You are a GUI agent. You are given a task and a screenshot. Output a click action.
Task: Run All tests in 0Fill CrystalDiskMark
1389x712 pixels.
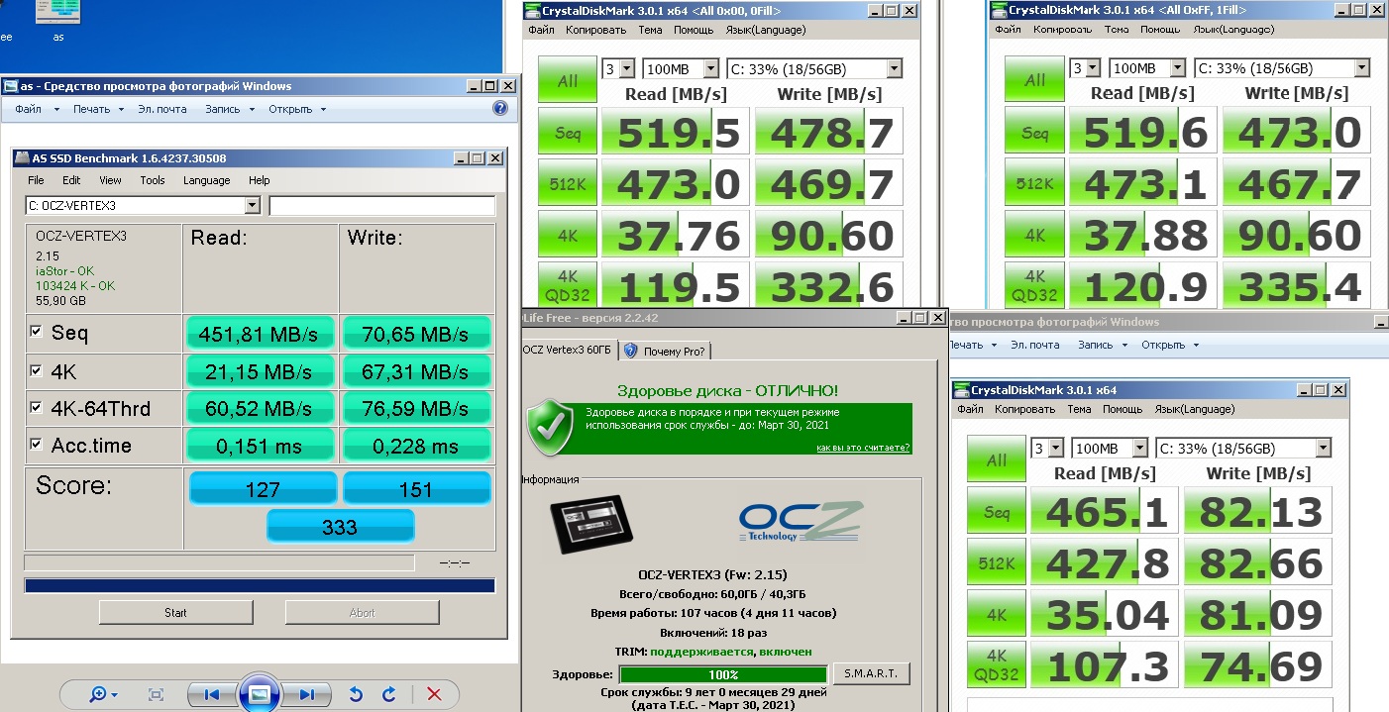tap(568, 80)
